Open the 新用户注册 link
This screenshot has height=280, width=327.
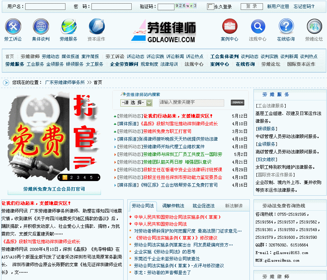click(278, 7)
